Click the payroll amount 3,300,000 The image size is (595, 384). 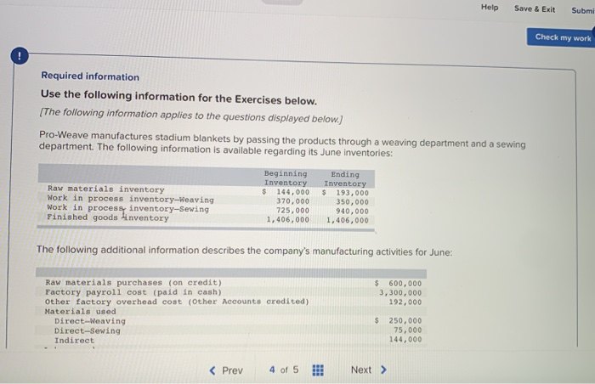(x=400, y=293)
